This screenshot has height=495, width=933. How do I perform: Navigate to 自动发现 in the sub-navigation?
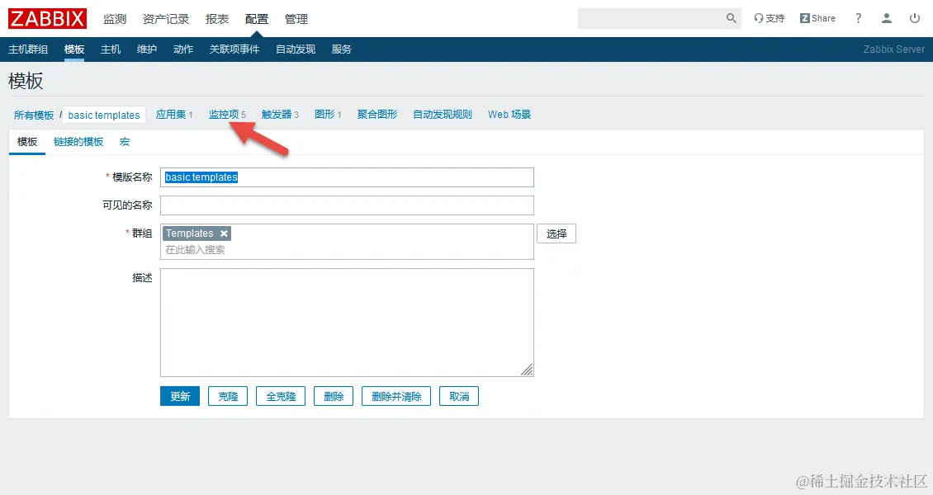point(295,49)
